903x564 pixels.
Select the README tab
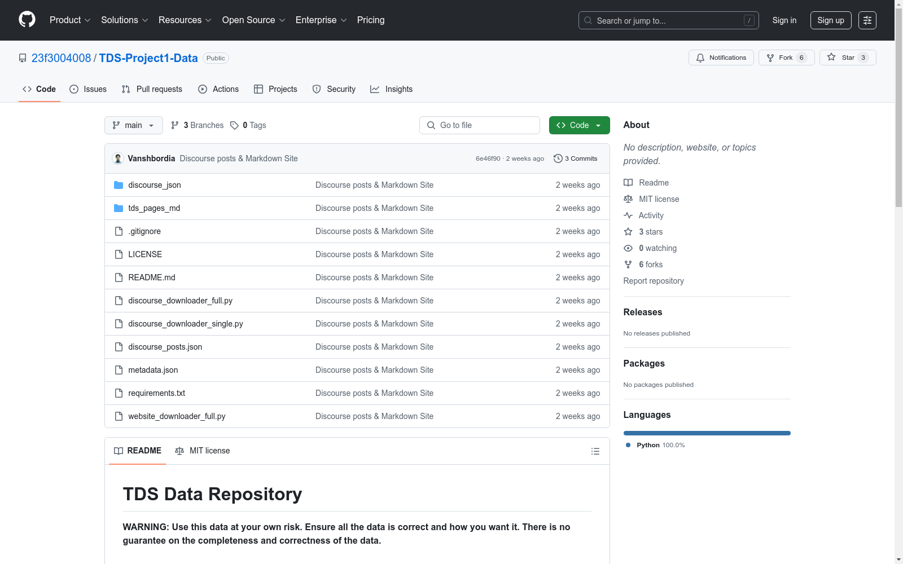tap(138, 451)
